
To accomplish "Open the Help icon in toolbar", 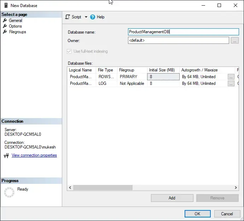I will [x=93, y=17].
